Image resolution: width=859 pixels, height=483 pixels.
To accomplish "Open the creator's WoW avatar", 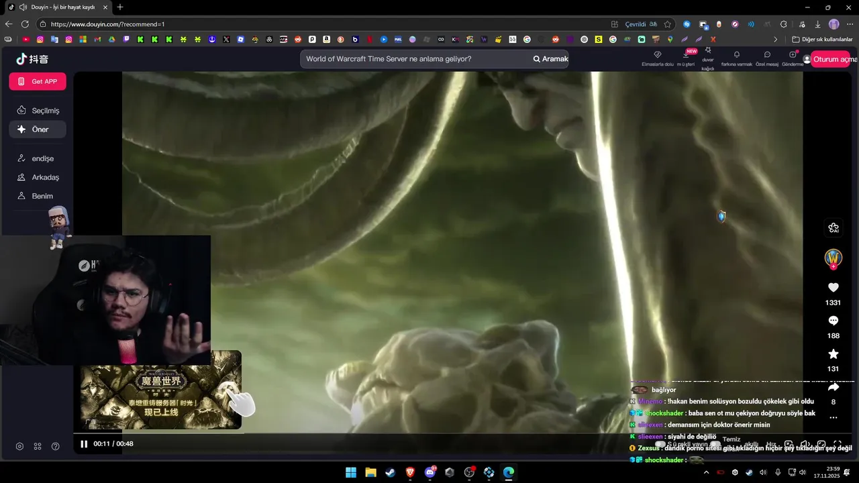I will (833, 258).
